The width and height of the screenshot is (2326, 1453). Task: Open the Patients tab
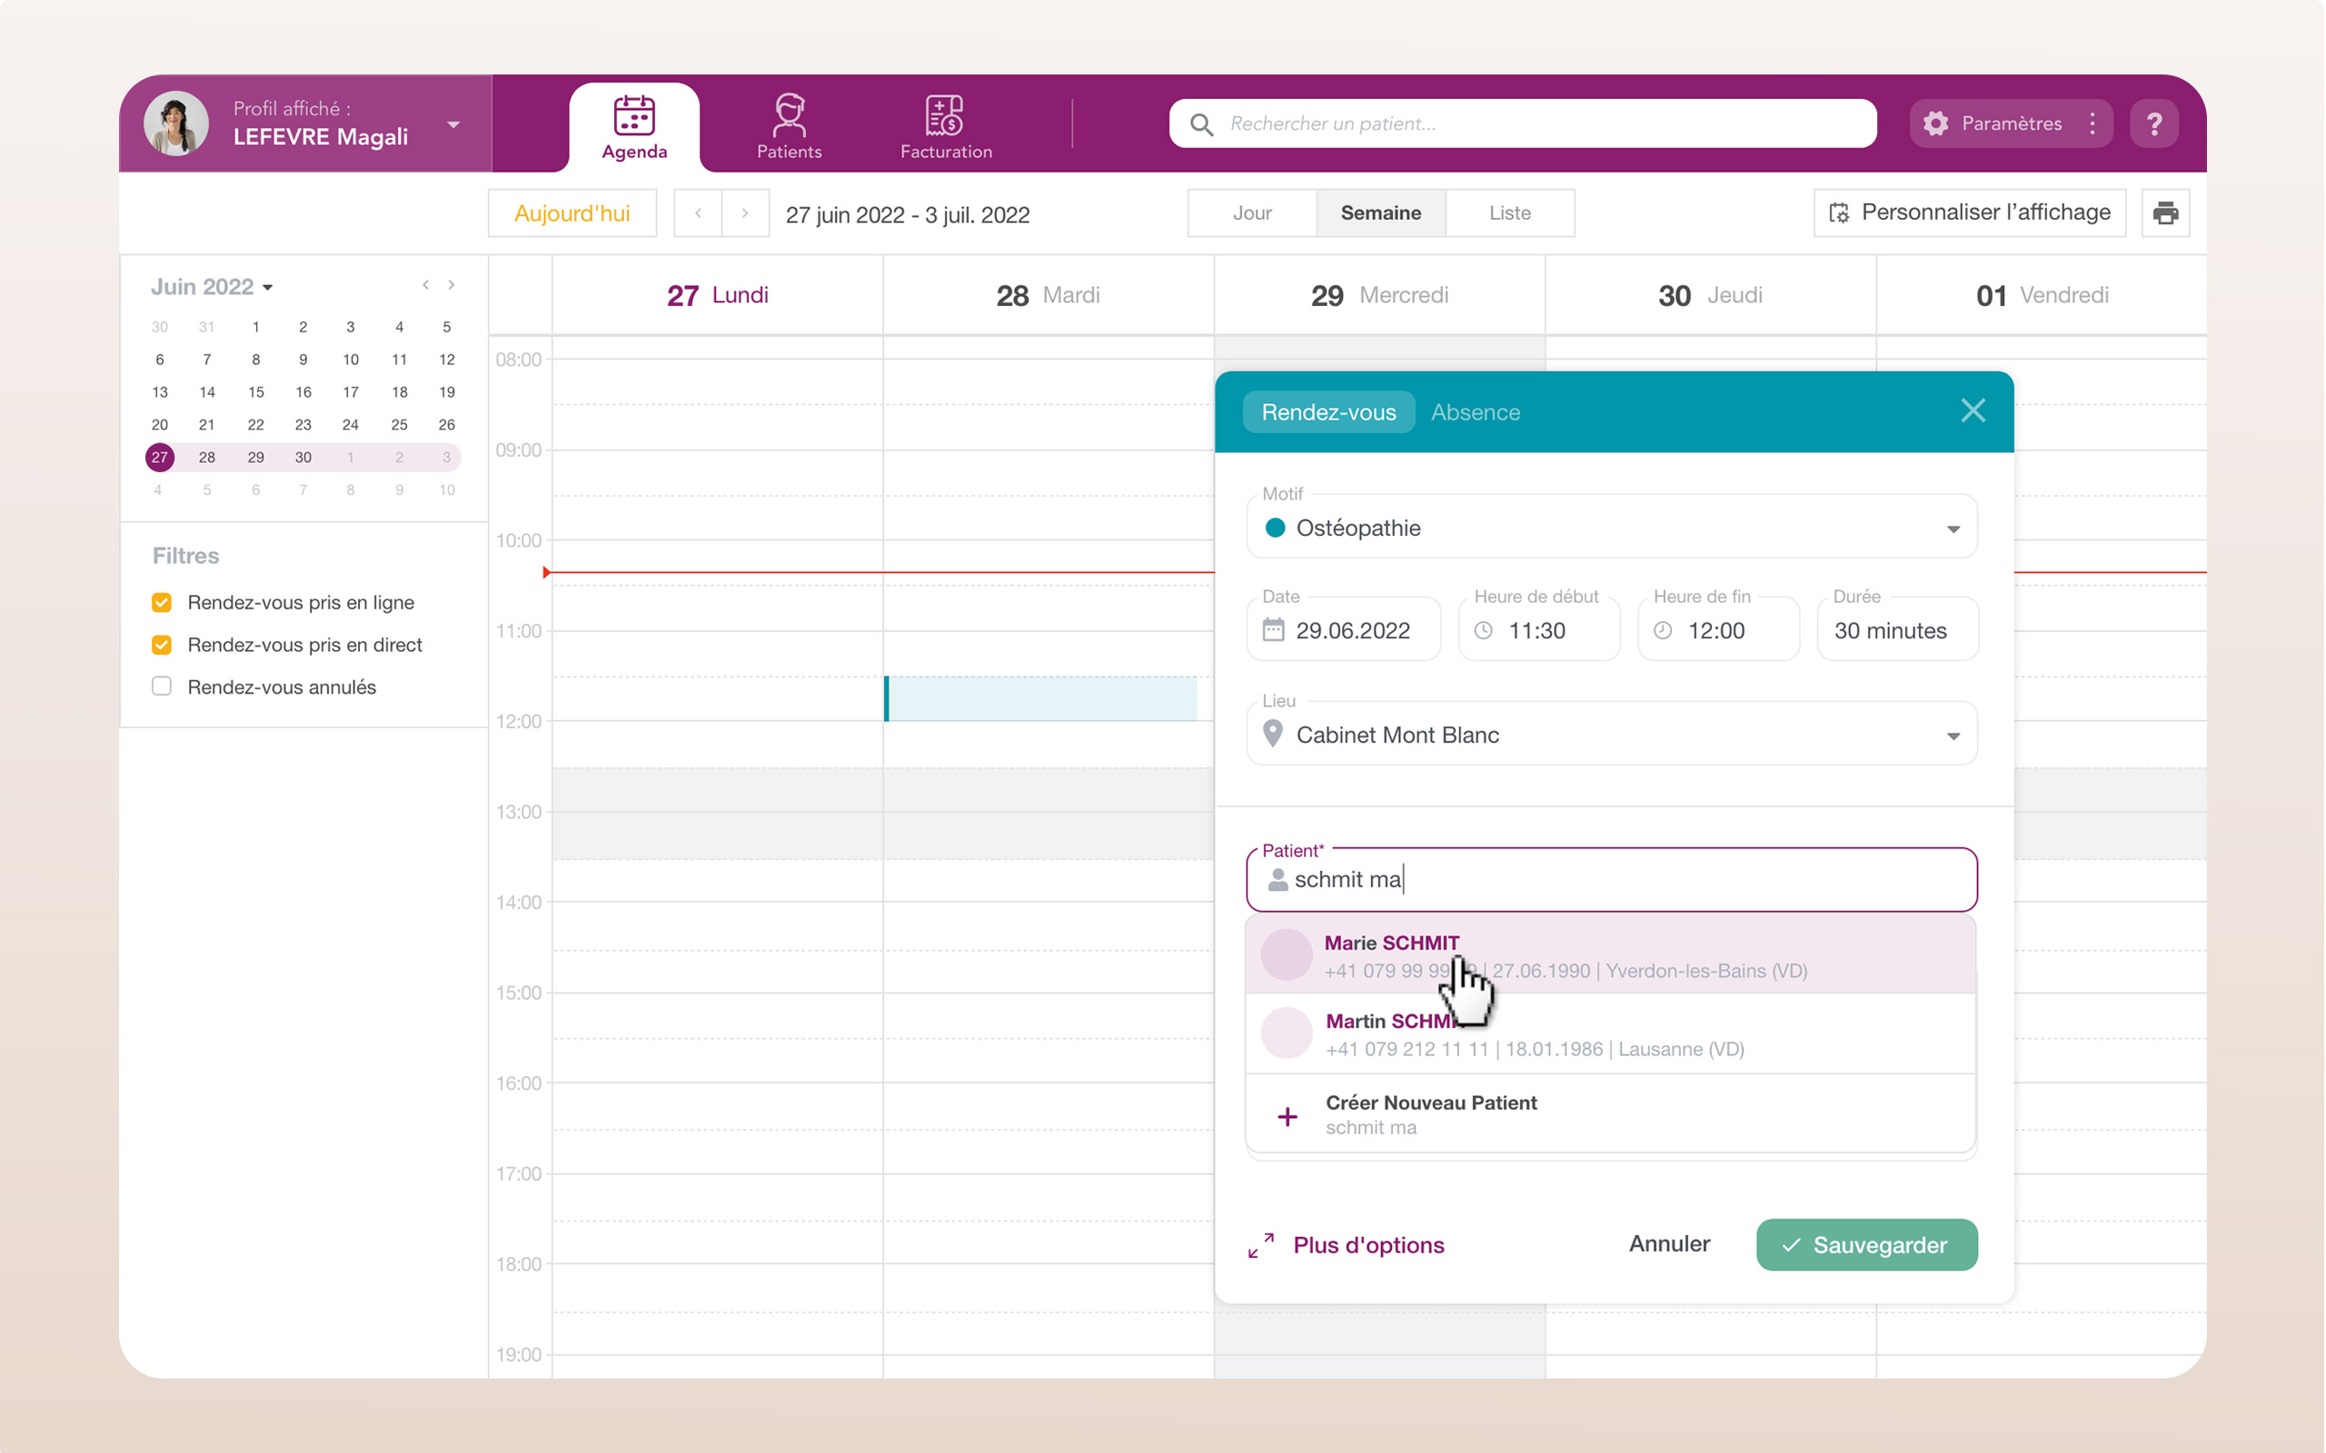(x=789, y=127)
